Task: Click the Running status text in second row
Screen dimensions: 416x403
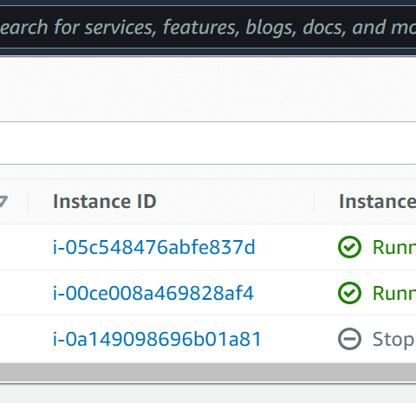Action: pos(394,293)
